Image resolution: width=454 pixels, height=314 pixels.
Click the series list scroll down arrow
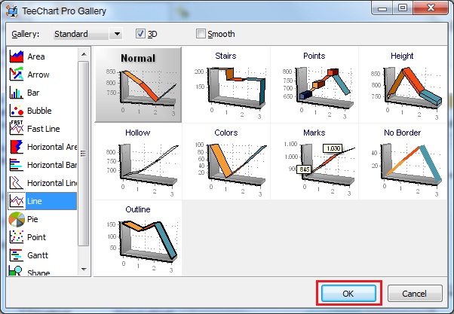84,269
